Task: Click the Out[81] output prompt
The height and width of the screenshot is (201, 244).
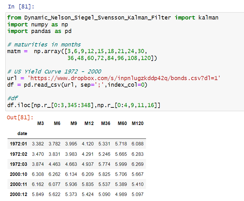Action: pos(20,117)
